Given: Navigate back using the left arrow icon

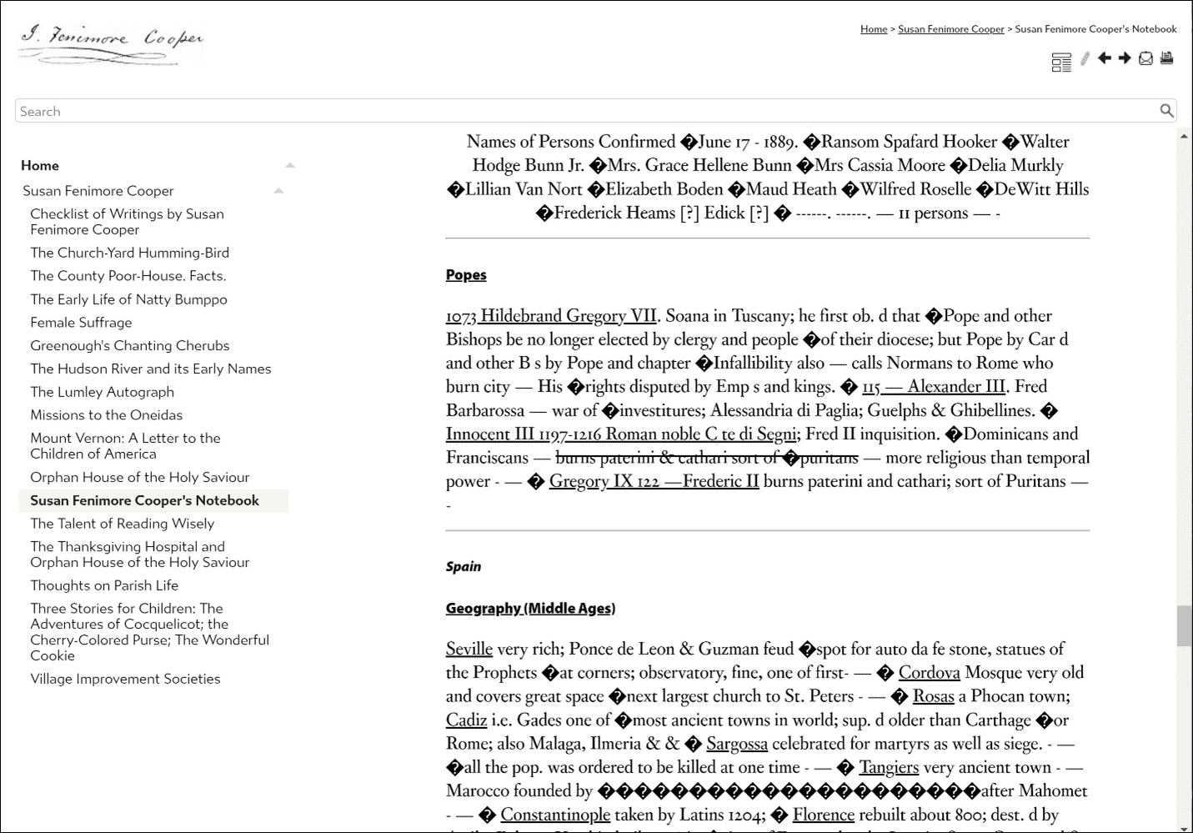Looking at the screenshot, I should coord(1104,58).
